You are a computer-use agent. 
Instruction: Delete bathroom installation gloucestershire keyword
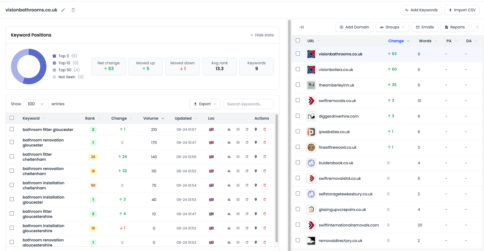point(265,228)
